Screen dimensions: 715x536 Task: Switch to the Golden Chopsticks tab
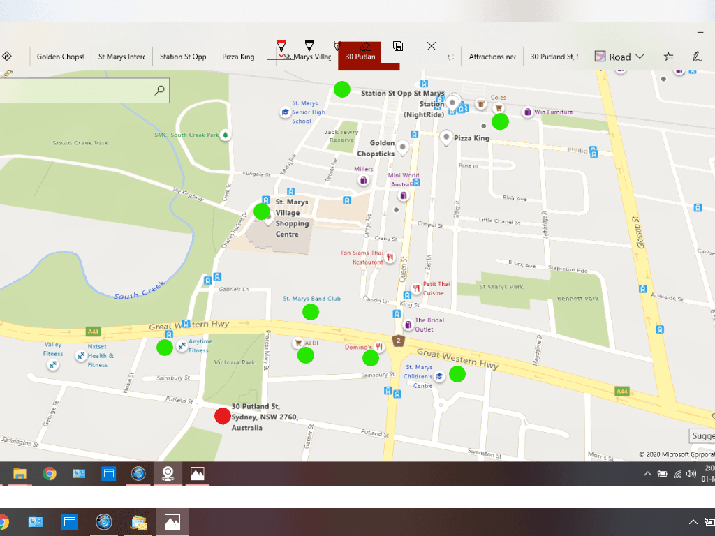(x=60, y=57)
